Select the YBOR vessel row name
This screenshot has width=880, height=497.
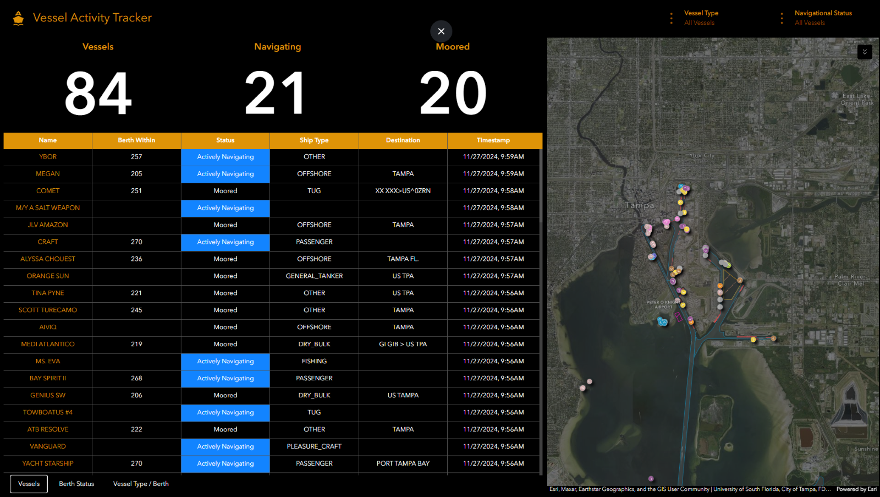[x=48, y=157]
